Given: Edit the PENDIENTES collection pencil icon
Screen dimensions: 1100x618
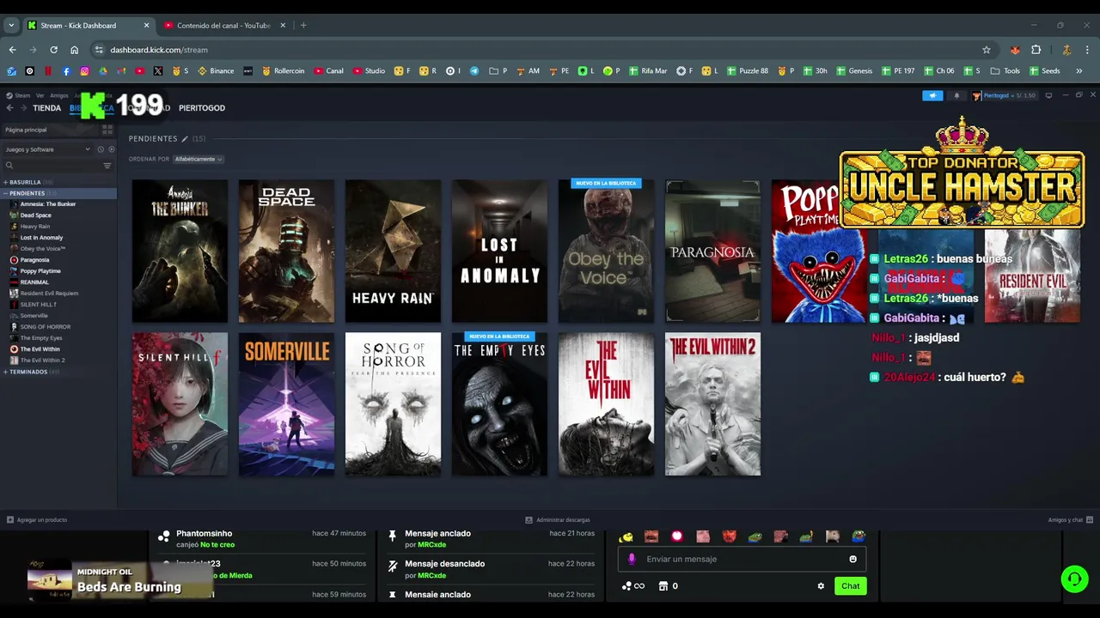Looking at the screenshot, I should (184, 138).
